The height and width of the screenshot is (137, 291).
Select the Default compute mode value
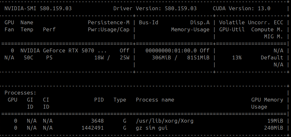click(x=272, y=58)
